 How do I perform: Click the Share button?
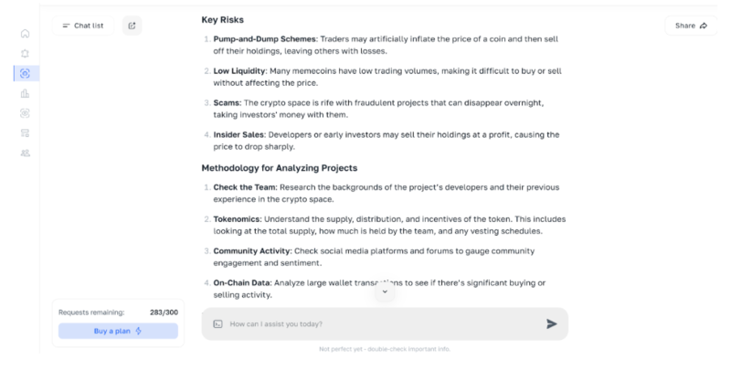(x=691, y=26)
